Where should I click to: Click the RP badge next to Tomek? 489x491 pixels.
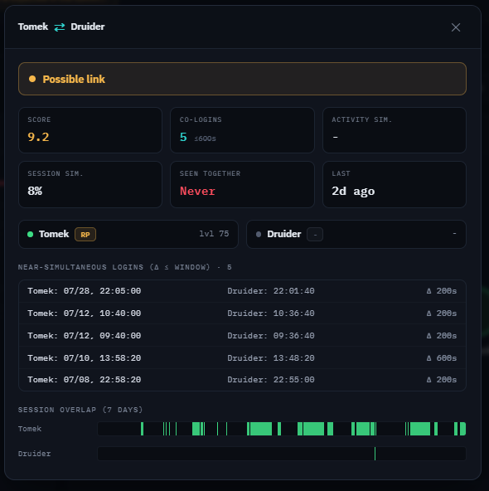pyautogui.click(x=85, y=235)
